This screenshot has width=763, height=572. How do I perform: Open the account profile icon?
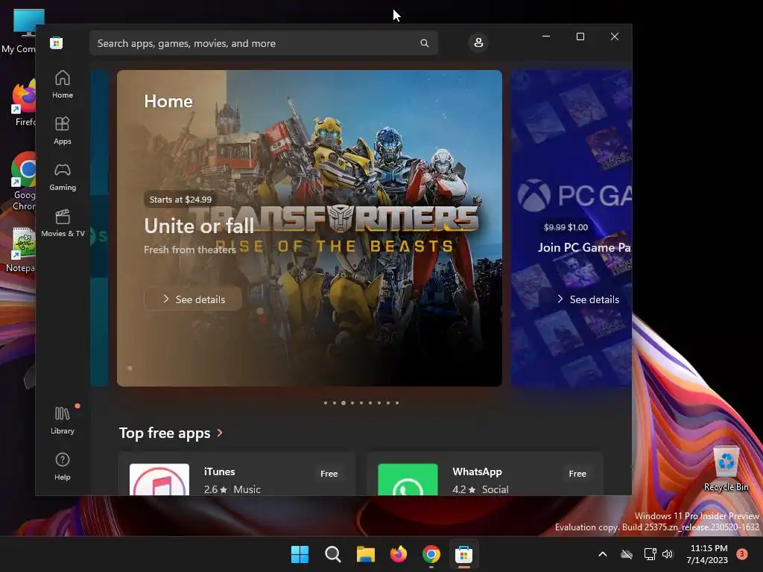coord(478,42)
